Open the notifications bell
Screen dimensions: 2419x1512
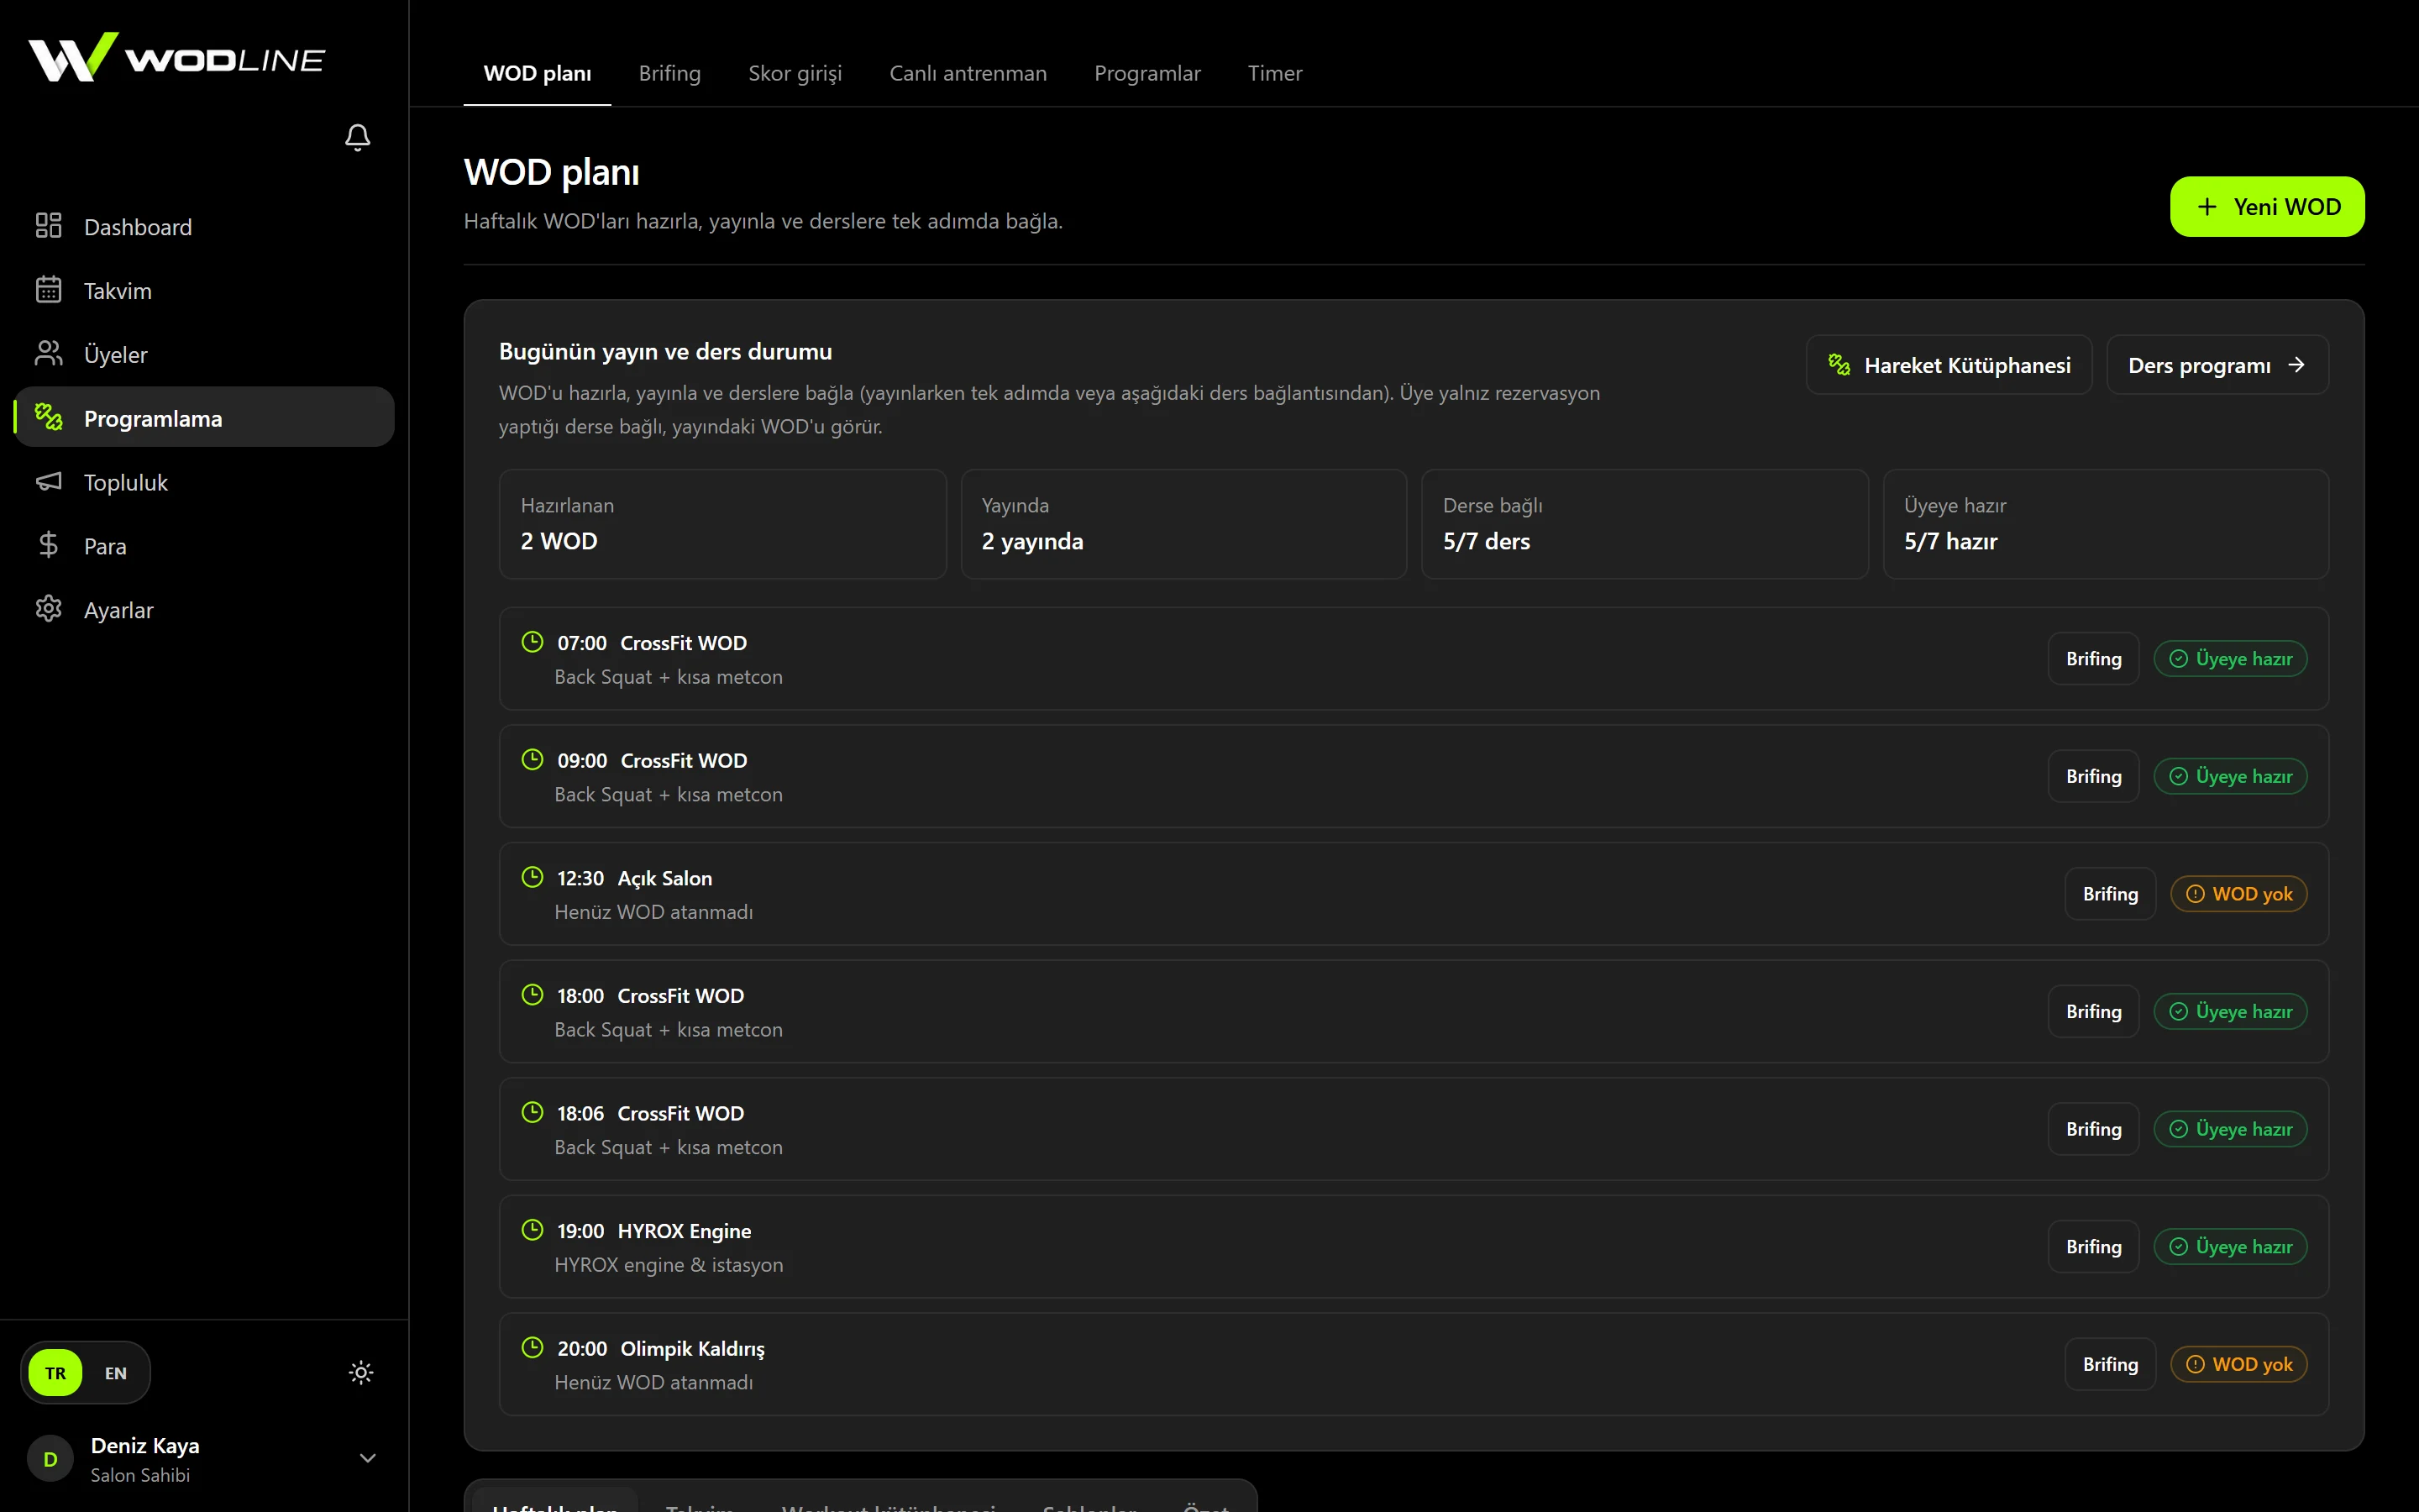click(358, 137)
